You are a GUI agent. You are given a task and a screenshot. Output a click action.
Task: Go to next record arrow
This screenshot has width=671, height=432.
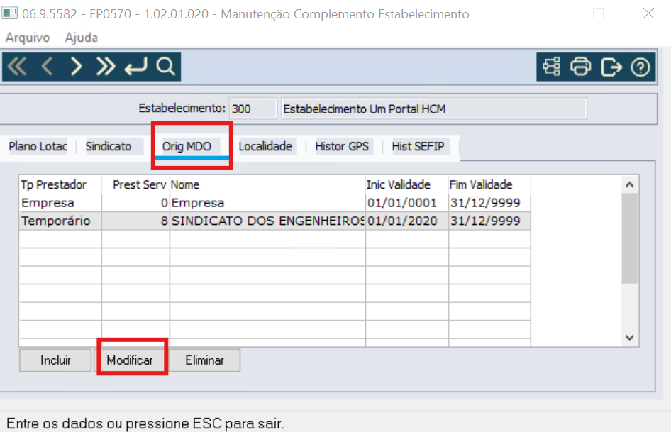(x=76, y=67)
